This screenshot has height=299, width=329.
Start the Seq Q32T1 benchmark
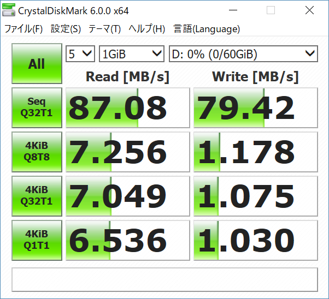pyautogui.click(x=37, y=108)
